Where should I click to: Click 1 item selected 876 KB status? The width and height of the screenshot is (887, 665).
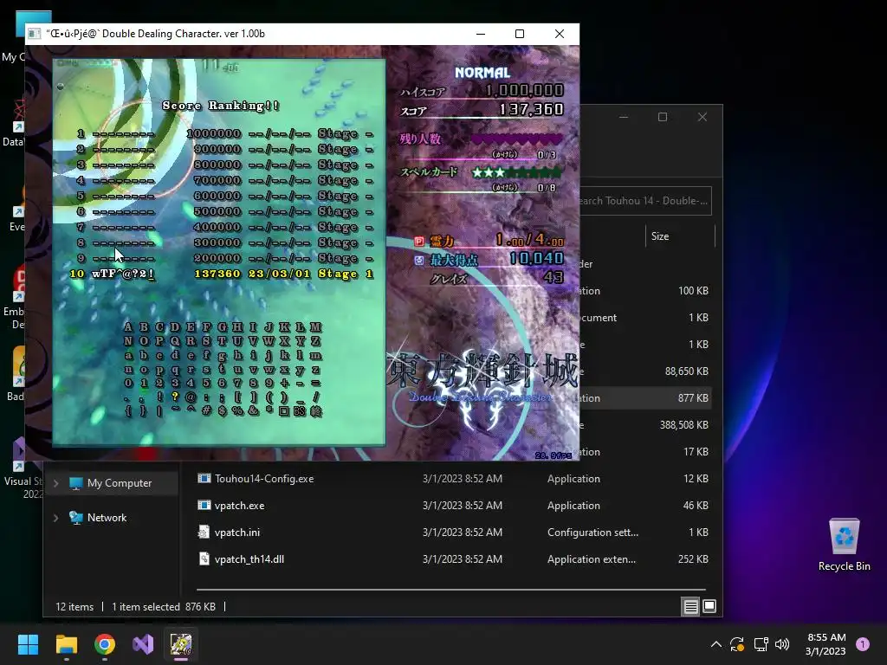(164, 607)
